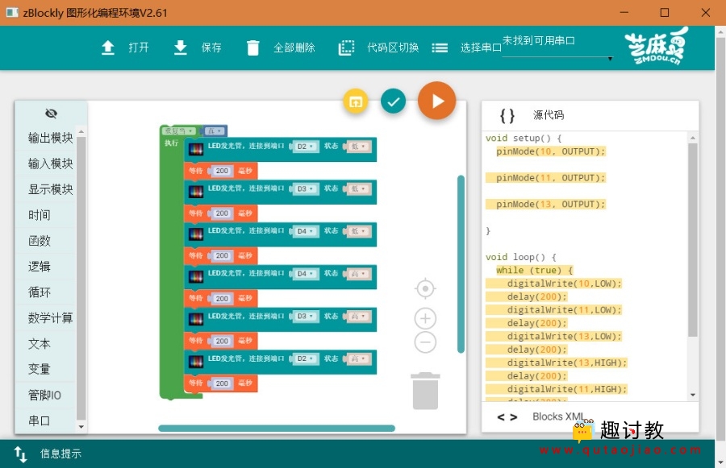The width and height of the screenshot is (726, 468).
Task: Zoom in workspace with plus icon
Action: [425, 319]
